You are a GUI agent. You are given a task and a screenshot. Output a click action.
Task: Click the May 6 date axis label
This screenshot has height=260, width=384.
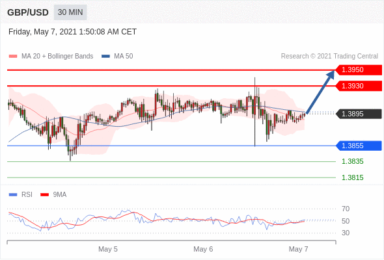(203, 249)
